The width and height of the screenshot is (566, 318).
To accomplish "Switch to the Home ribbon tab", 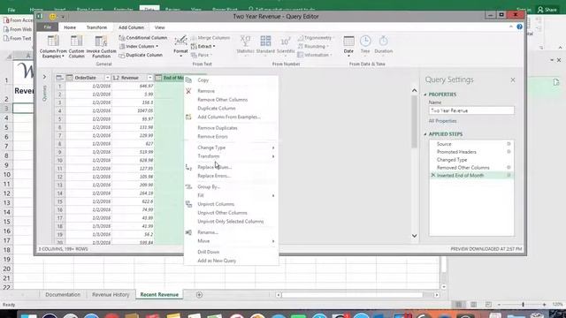I will coord(70,27).
